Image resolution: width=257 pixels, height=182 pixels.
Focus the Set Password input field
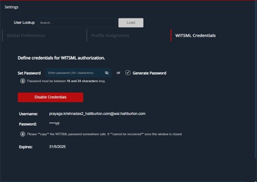(79, 73)
